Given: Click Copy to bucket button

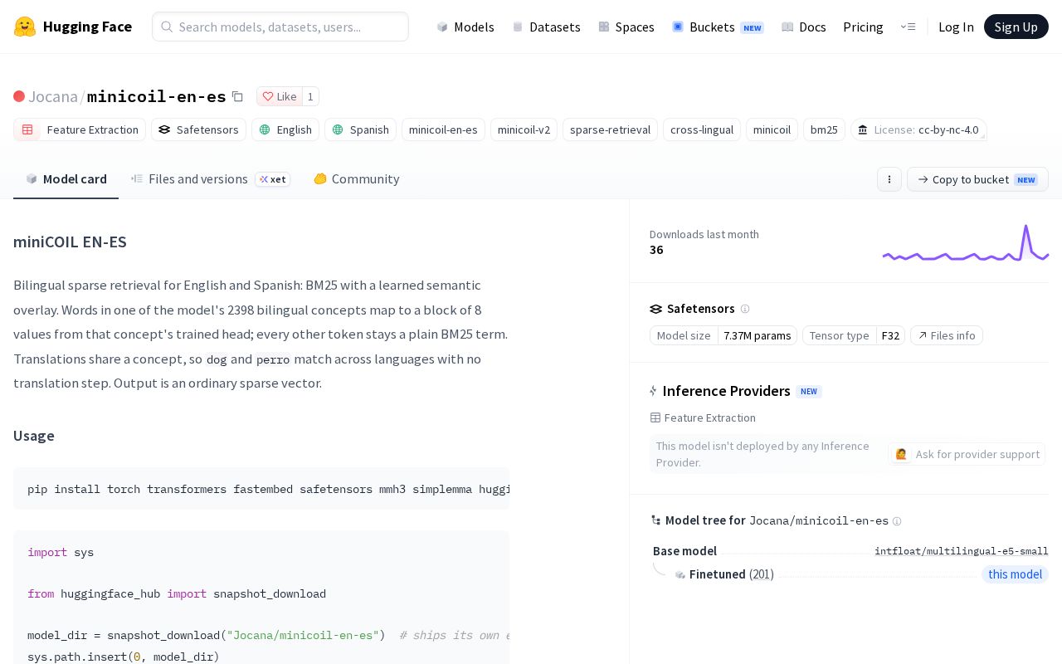Looking at the screenshot, I should point(977,179).
